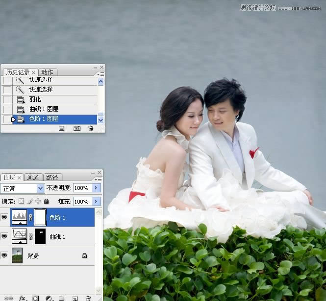Screen dimensions: 326x301
Task: Toggle visibility of 曲线 1 layer
Action: [4, 236]
